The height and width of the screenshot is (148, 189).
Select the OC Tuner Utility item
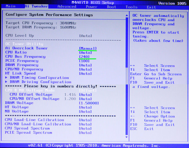tap(24, 44)
